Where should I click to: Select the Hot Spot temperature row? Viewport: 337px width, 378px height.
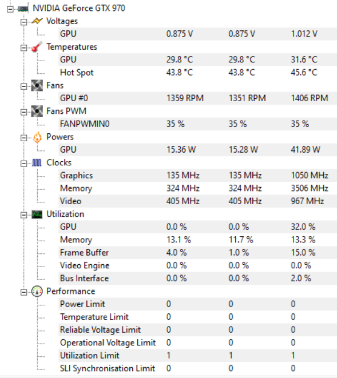[x=197, y=73]
